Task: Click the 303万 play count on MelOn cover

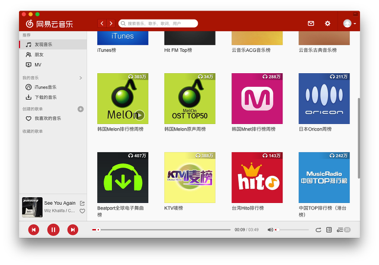Action: pyautogui.click(x=137, y=77)
